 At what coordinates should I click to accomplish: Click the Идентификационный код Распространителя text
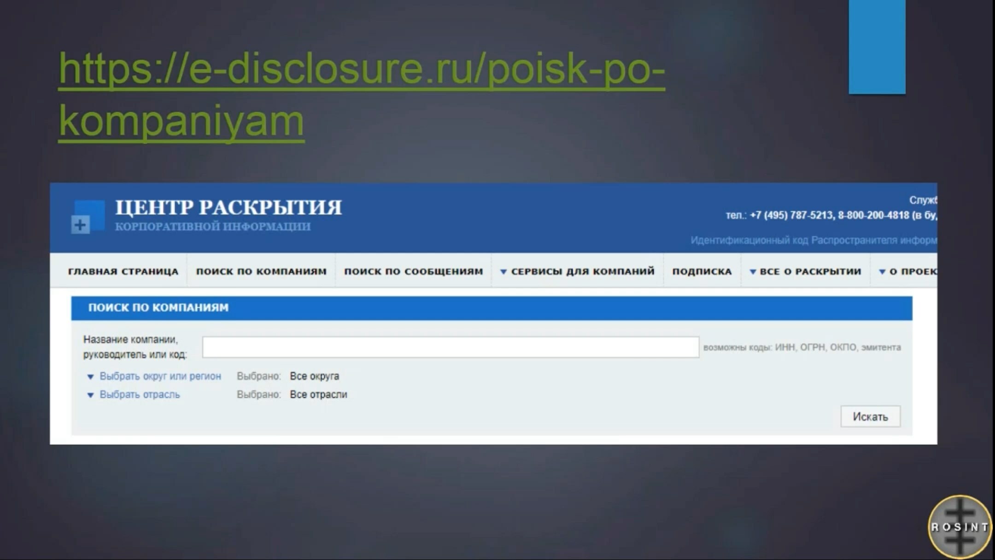coord(814,240)
